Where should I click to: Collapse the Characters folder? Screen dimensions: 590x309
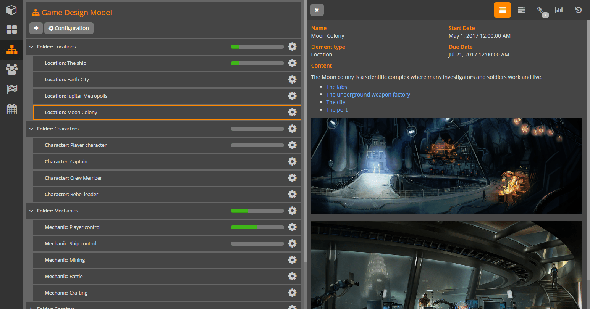click(31, 129)
